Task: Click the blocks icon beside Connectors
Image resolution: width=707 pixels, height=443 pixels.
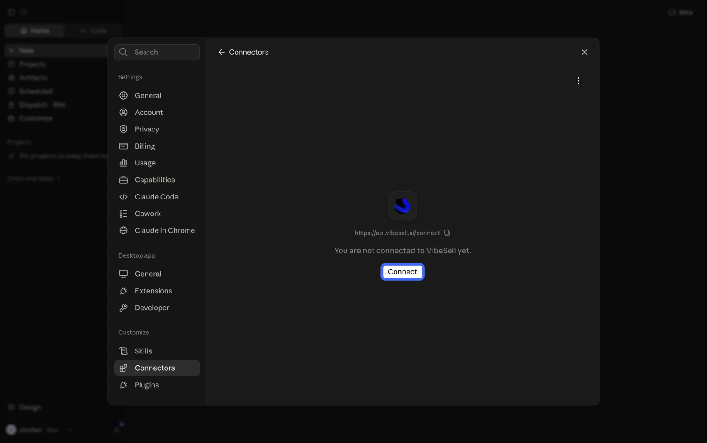Action: (124, 368)
